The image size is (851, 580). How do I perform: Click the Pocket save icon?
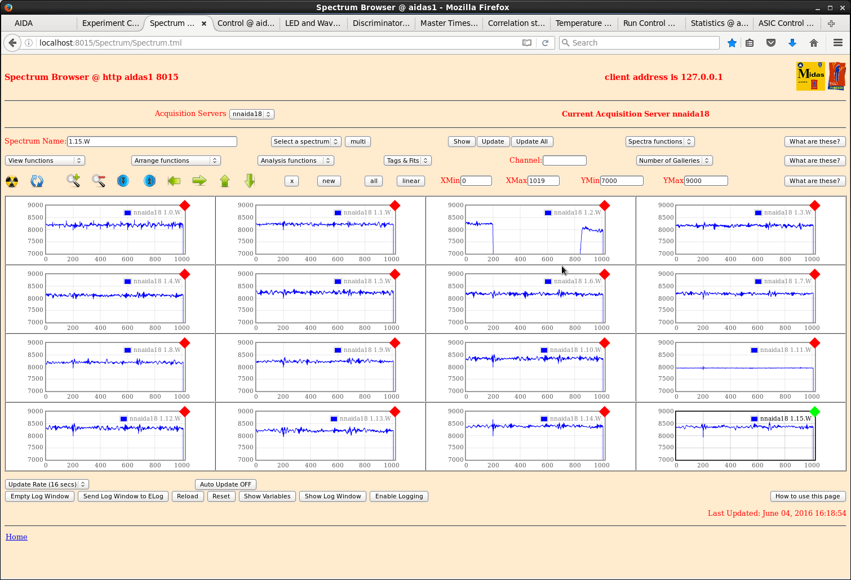pos(771,43)
